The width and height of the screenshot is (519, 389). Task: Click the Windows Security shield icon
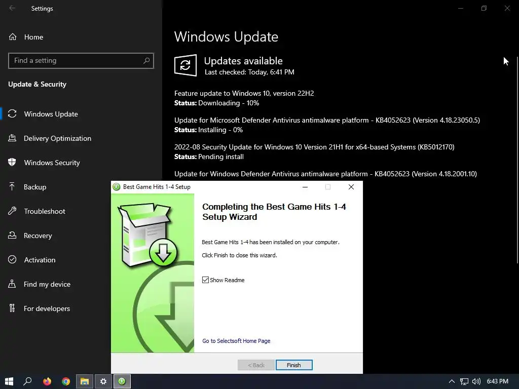pos(12,163)
